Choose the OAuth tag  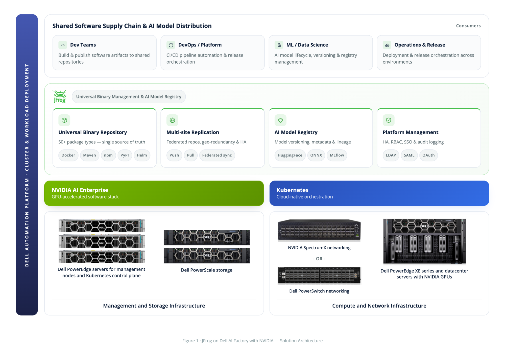coord(428,155)
